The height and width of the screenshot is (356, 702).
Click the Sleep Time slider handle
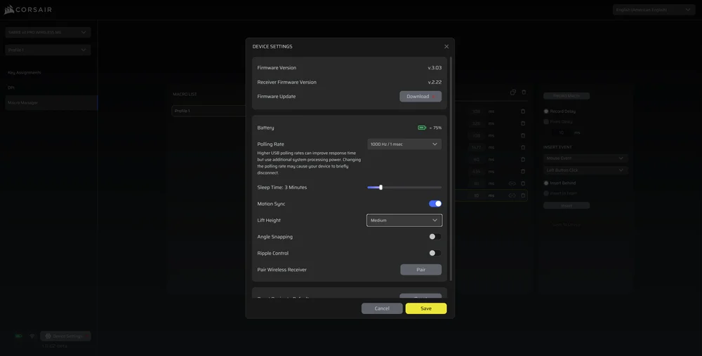380,187
